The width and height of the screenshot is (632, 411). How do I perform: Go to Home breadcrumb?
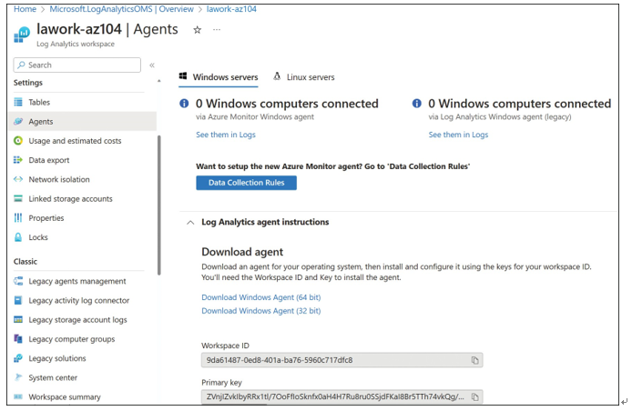pos(25,9)
